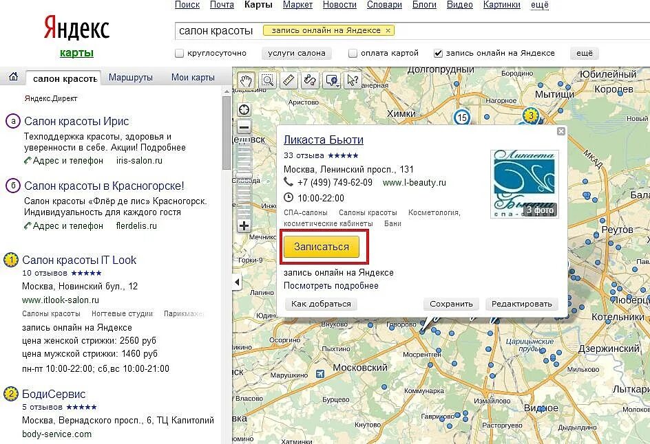Open the Почта top menu link

coord(222,5)
